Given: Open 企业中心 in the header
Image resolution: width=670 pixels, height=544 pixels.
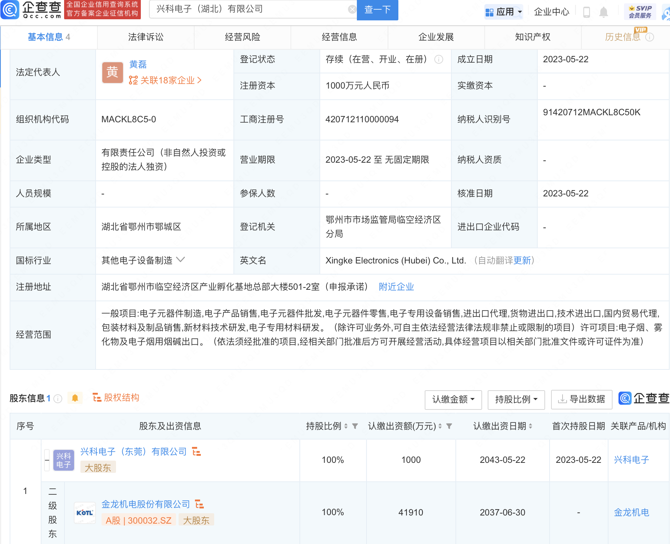Looking at the screenshot, I should click(x=551, y=12).
